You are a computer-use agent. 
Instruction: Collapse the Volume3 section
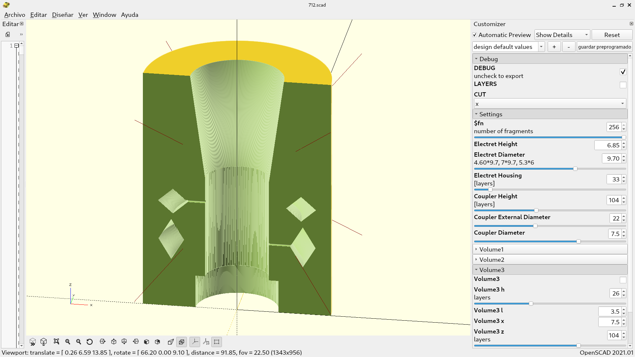tap(550, 270)
